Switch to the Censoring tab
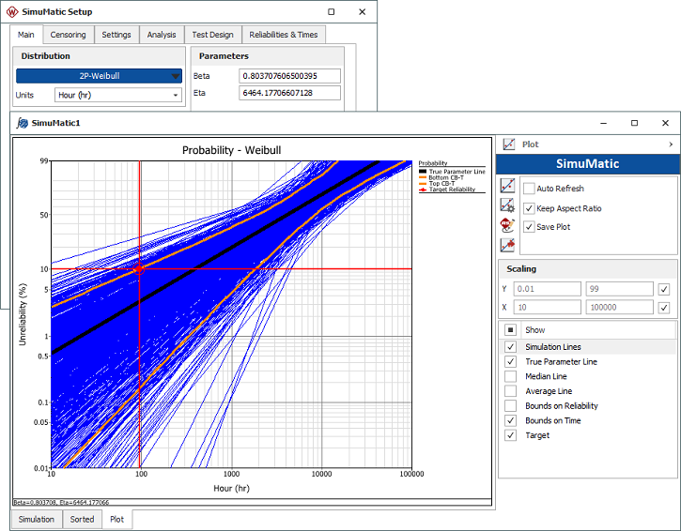 [68, 35]
